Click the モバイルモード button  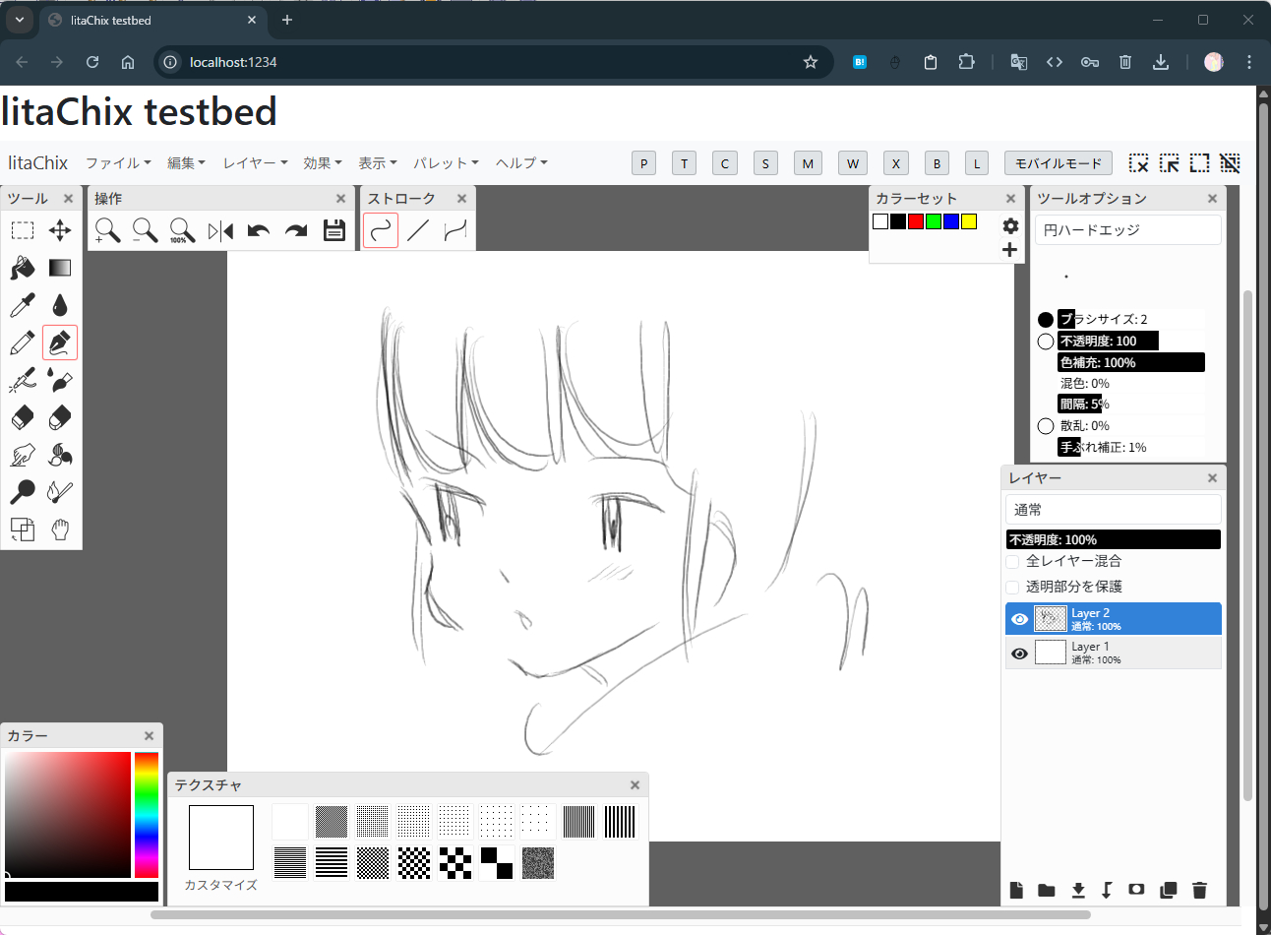pos(1058,163)
